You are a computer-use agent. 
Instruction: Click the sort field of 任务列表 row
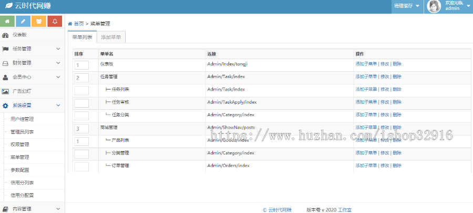click(81, 91)
